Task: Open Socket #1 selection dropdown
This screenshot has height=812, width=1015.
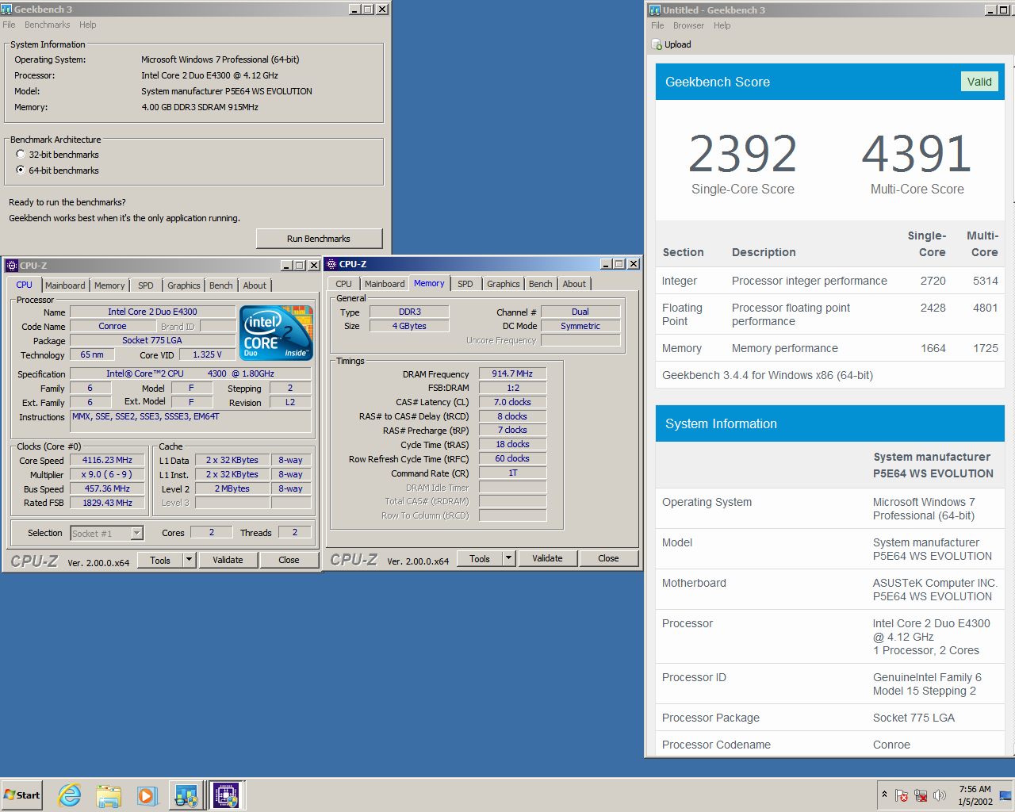Action: tap(107, 534)
